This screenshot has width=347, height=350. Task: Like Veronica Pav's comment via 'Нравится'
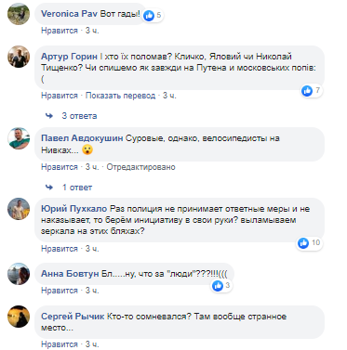click(60, 31)
